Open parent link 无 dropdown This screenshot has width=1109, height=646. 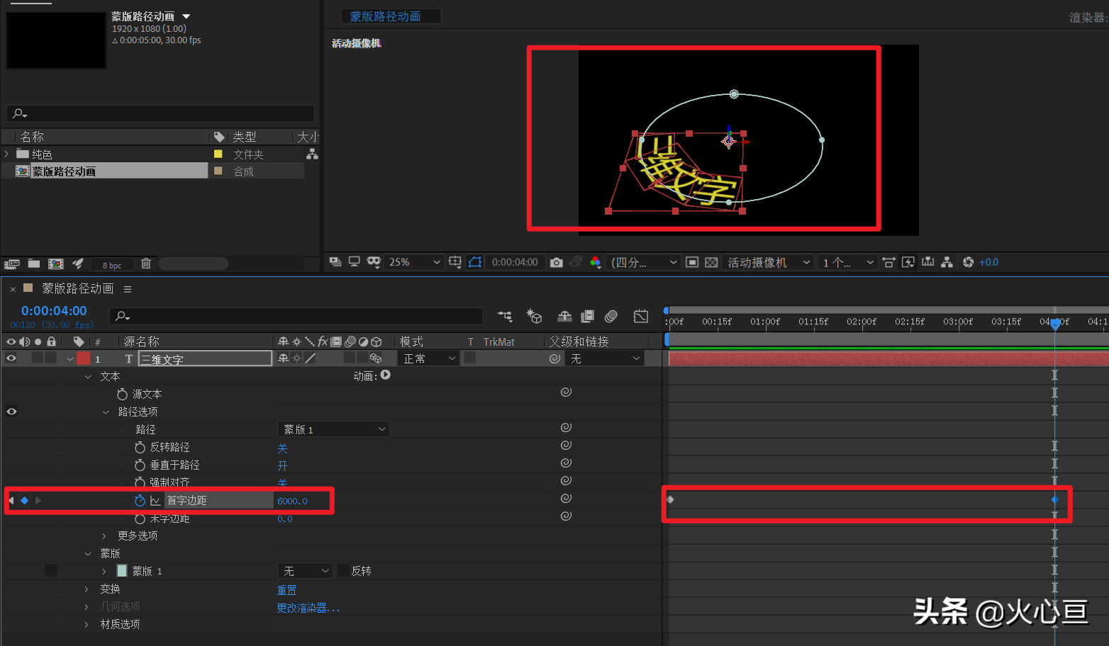coord(605,358)
